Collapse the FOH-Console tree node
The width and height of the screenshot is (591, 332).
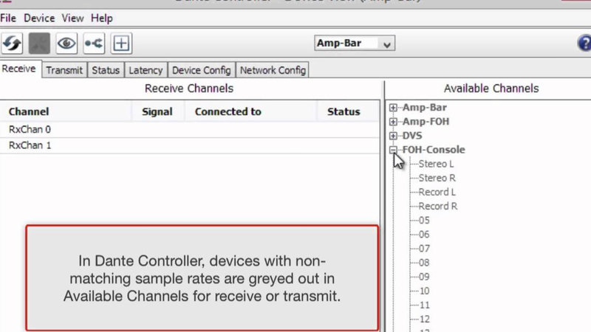click(x=393, y=150)
